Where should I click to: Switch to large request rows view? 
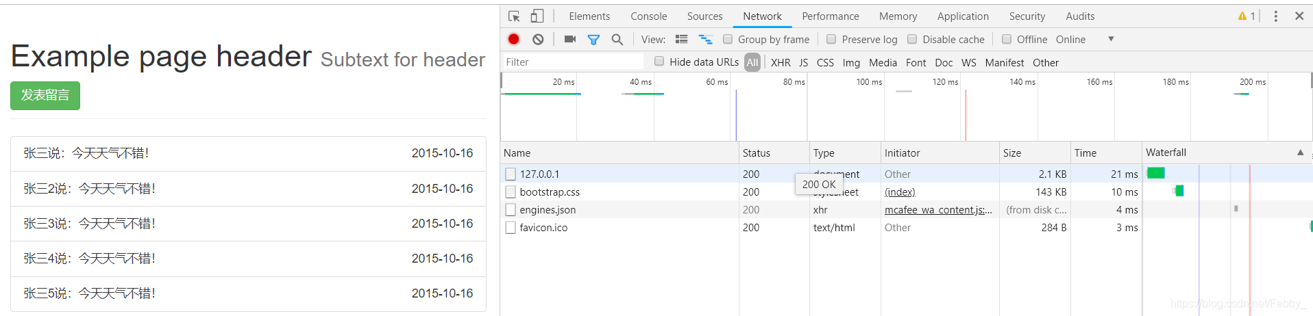tap(681, 40)
